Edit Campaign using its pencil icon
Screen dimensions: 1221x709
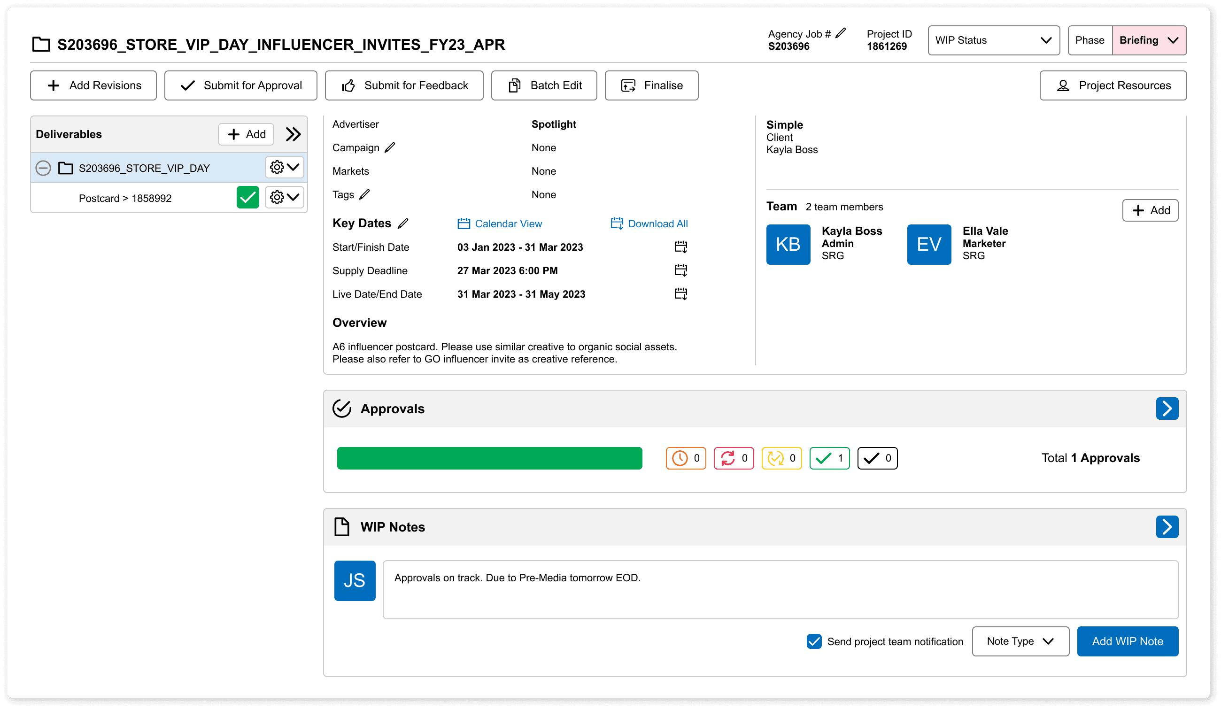point(390,147)
